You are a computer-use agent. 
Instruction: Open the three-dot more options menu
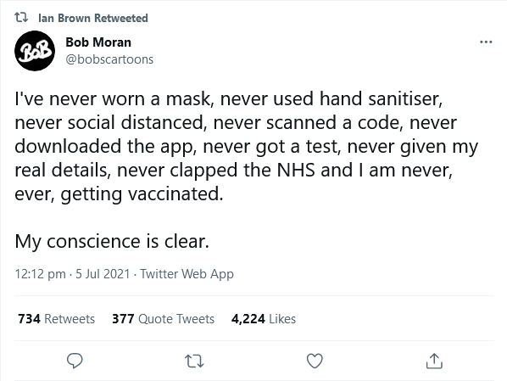tap(486, 42)
